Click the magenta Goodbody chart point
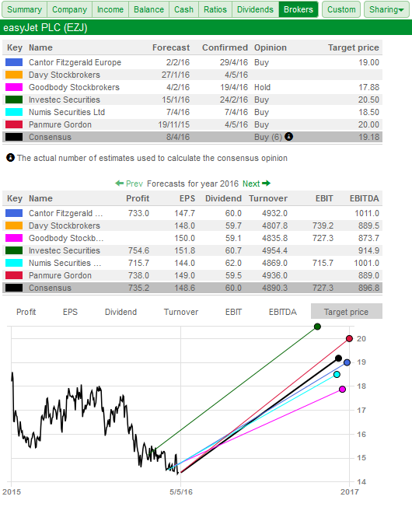Screen dimensions: 412x507 (343, 390)
